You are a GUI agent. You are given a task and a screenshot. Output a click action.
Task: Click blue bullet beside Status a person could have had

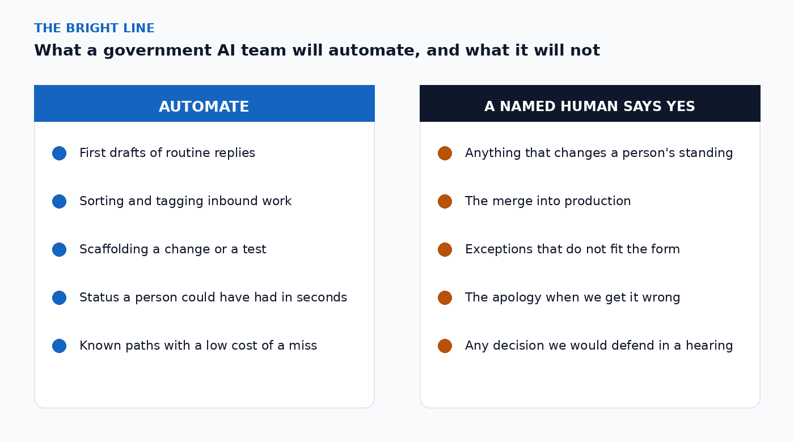coord(59,297)
